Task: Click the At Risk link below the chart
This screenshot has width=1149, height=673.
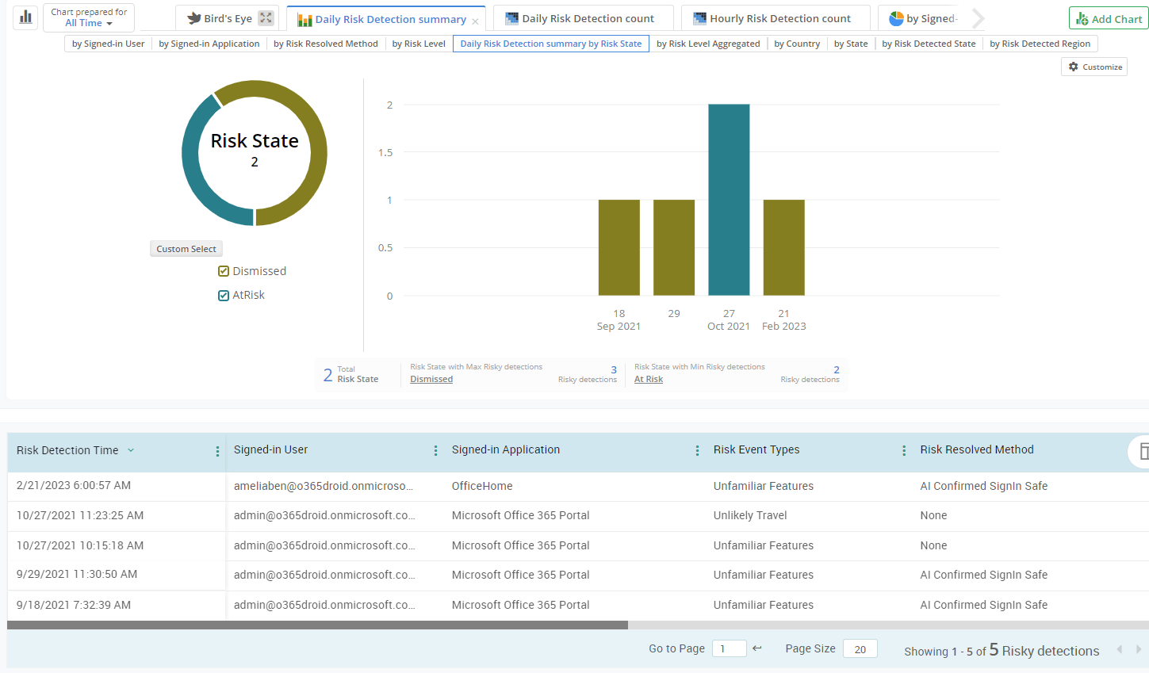Action: (648, 379)
